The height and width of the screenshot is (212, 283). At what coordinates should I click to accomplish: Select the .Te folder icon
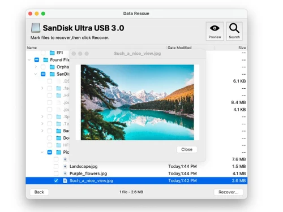(59, 124)
